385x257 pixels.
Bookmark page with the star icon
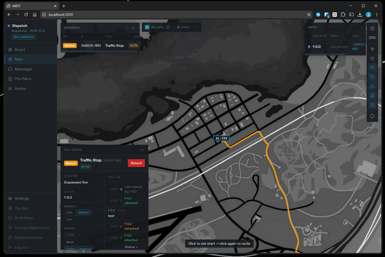(x=309, y=15)
